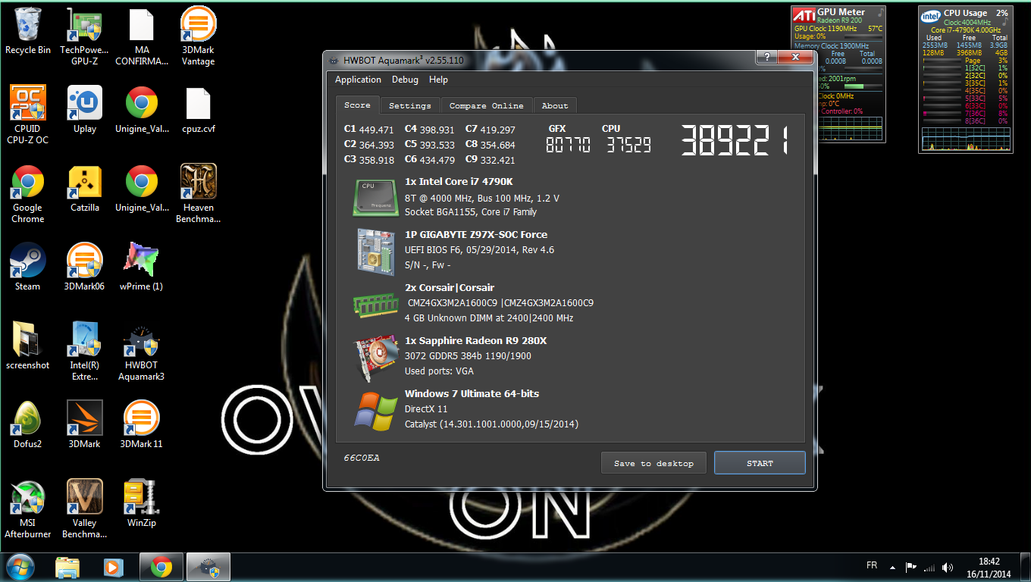
Task: Click the checksum text 66C0EA
Action: [x=362, y=458]
